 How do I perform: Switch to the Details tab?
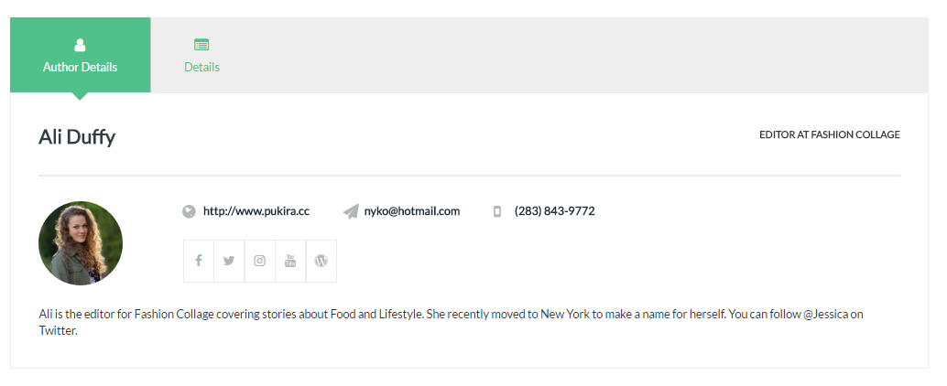pos(201,55)
